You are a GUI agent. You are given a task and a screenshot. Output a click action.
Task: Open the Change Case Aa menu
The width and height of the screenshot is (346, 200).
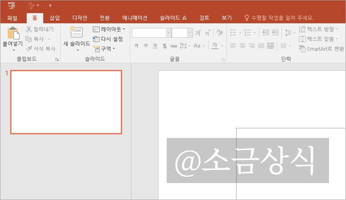(199, 46)
